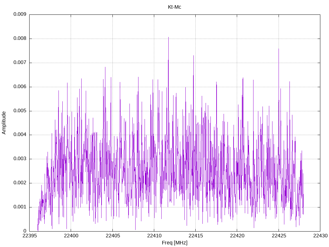Image resolution: width=329 pixels, height=247 pixels.
Task: Select the 22415 x-axis tick label
Action: pos(196,236)
